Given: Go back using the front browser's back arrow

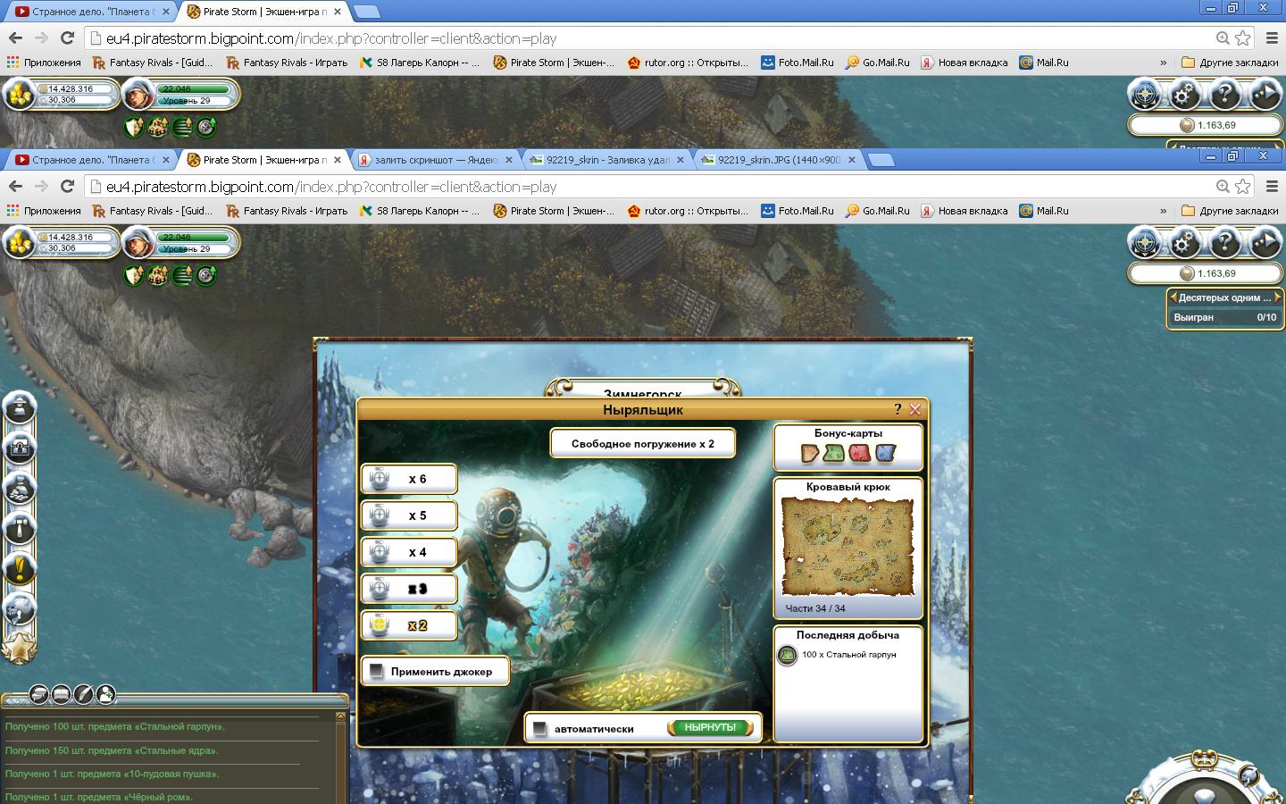Looking at the screenshot, I should 15,186.
